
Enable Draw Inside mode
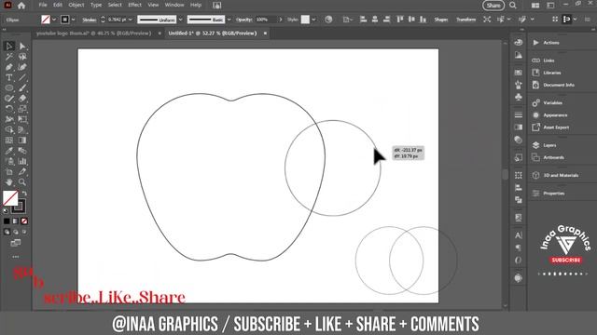[x=24, y=232]
